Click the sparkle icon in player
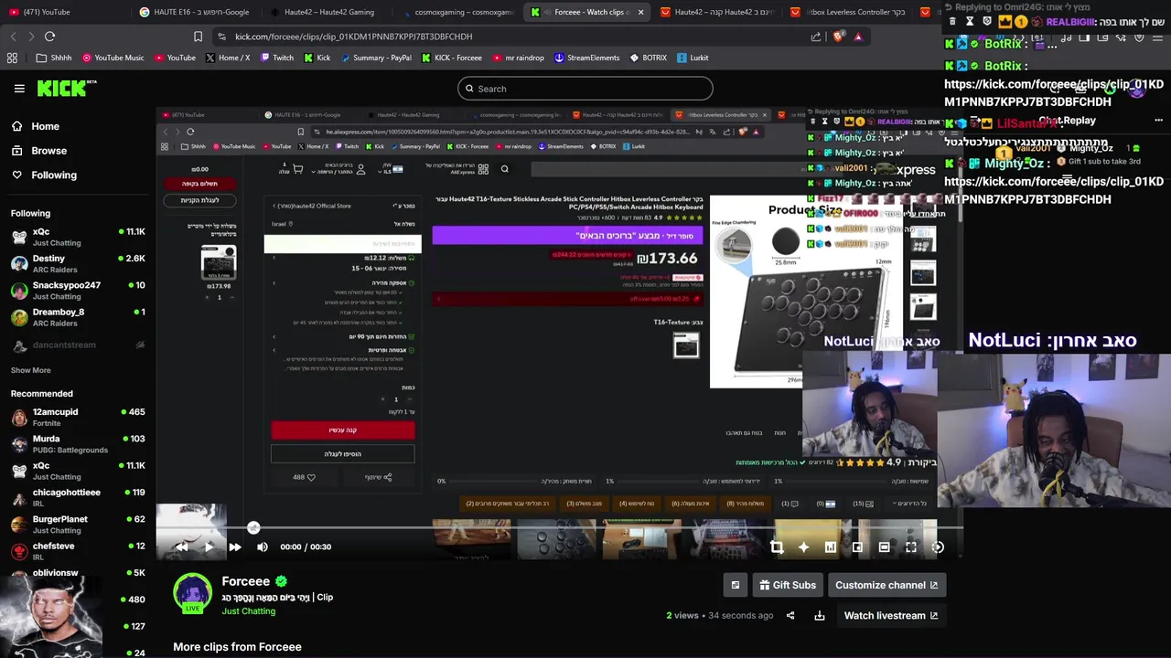Viewport: 1171px width, 658px height. click(x=803, y=547)
